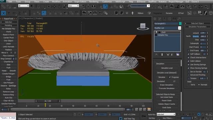The height and width of the screenshot is (120, 213).
Task: Click the Erase Simulation button
Action: point(166,85)
